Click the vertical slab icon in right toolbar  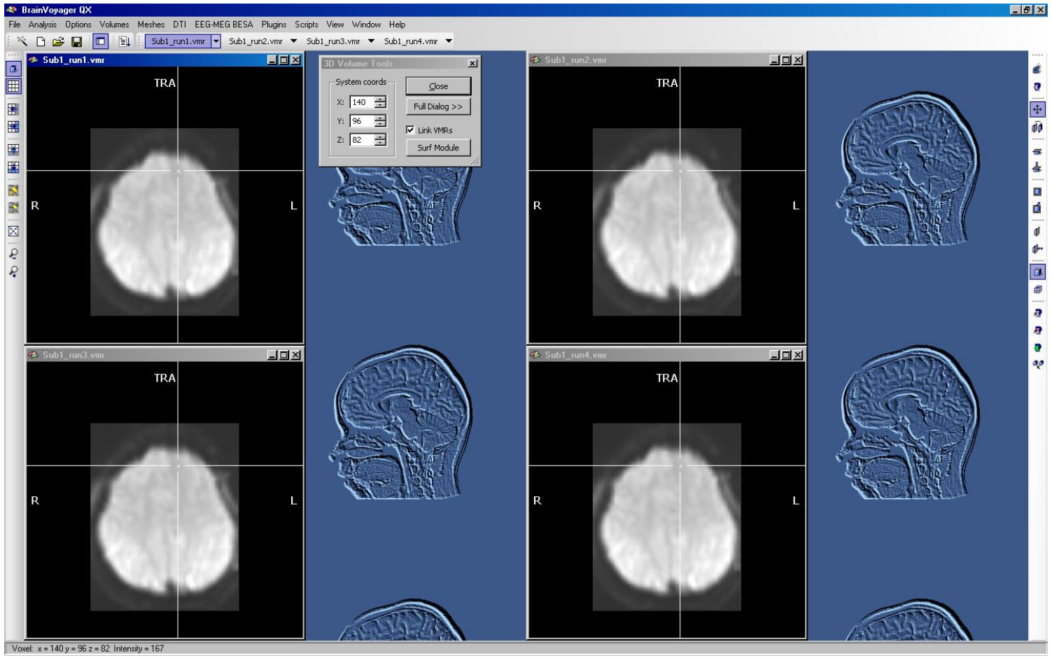point(1037,232)
